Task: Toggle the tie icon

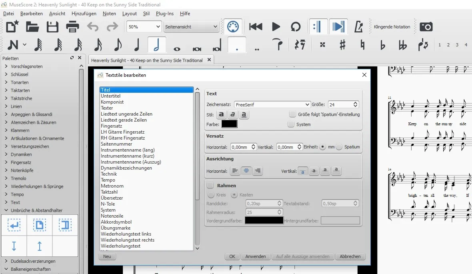Action: pos(278,44)
